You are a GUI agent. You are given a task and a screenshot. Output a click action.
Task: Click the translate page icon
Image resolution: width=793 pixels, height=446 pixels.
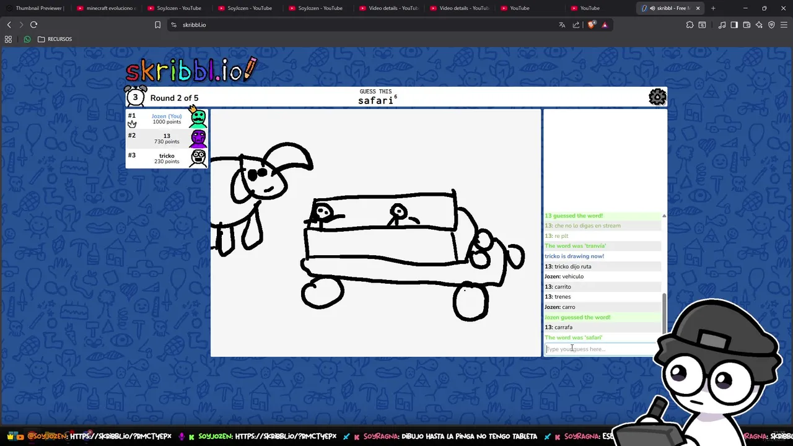point(562,25)
